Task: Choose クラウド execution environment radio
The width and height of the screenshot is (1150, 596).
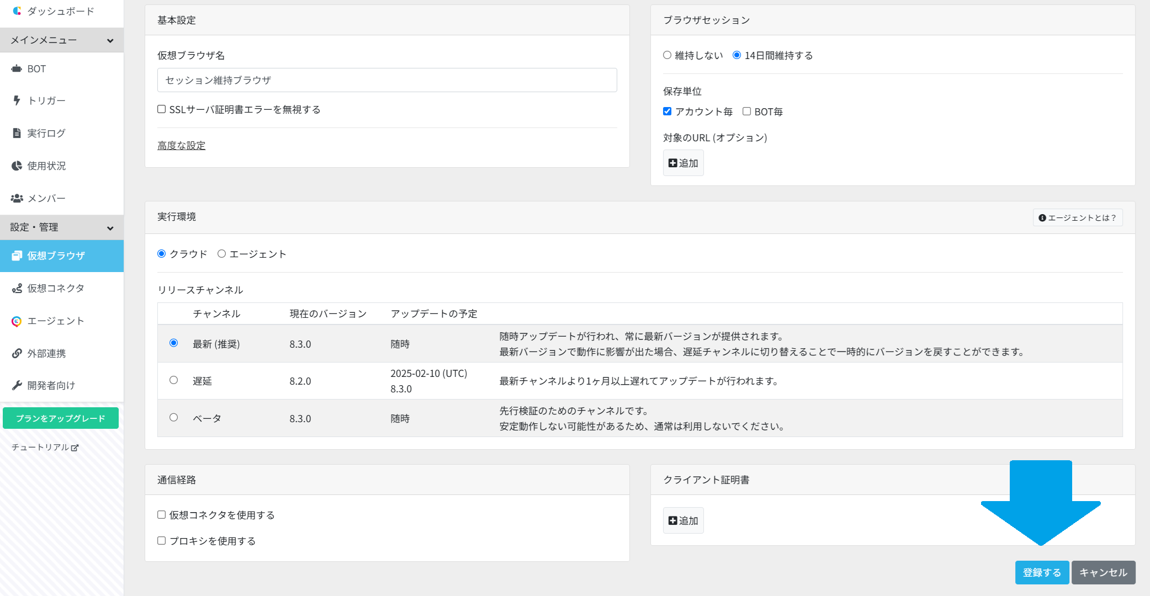Action: point(162,254)
